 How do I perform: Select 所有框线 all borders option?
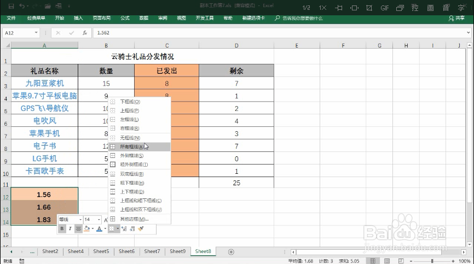[140, 146]
